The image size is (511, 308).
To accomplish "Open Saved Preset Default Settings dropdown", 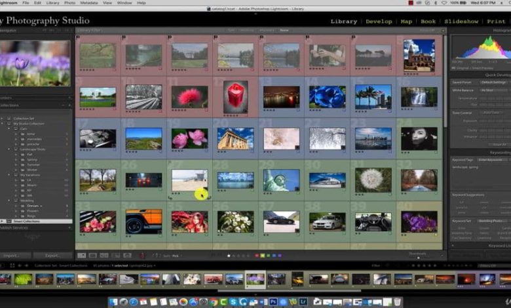I will click(x=494, y=83).
